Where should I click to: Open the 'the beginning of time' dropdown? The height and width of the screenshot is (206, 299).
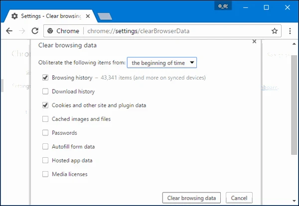pos(162,63)
